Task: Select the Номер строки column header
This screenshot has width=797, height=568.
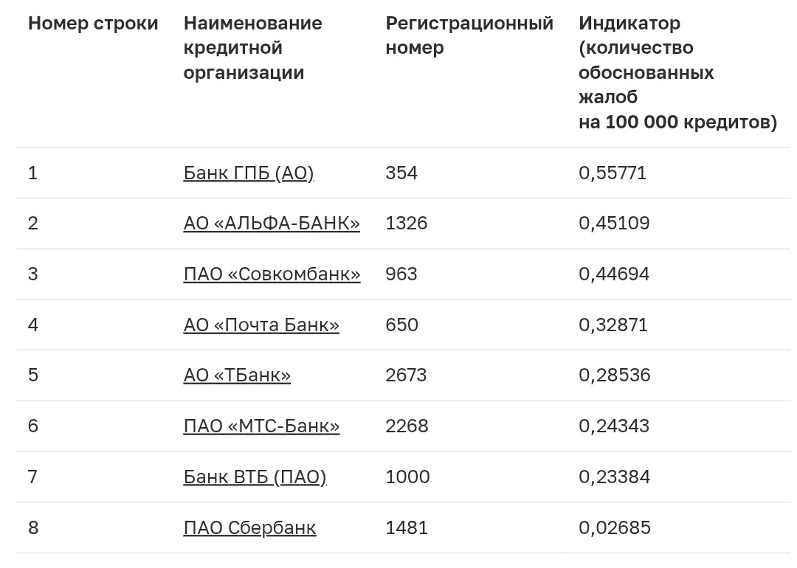Action: (93, 24)
